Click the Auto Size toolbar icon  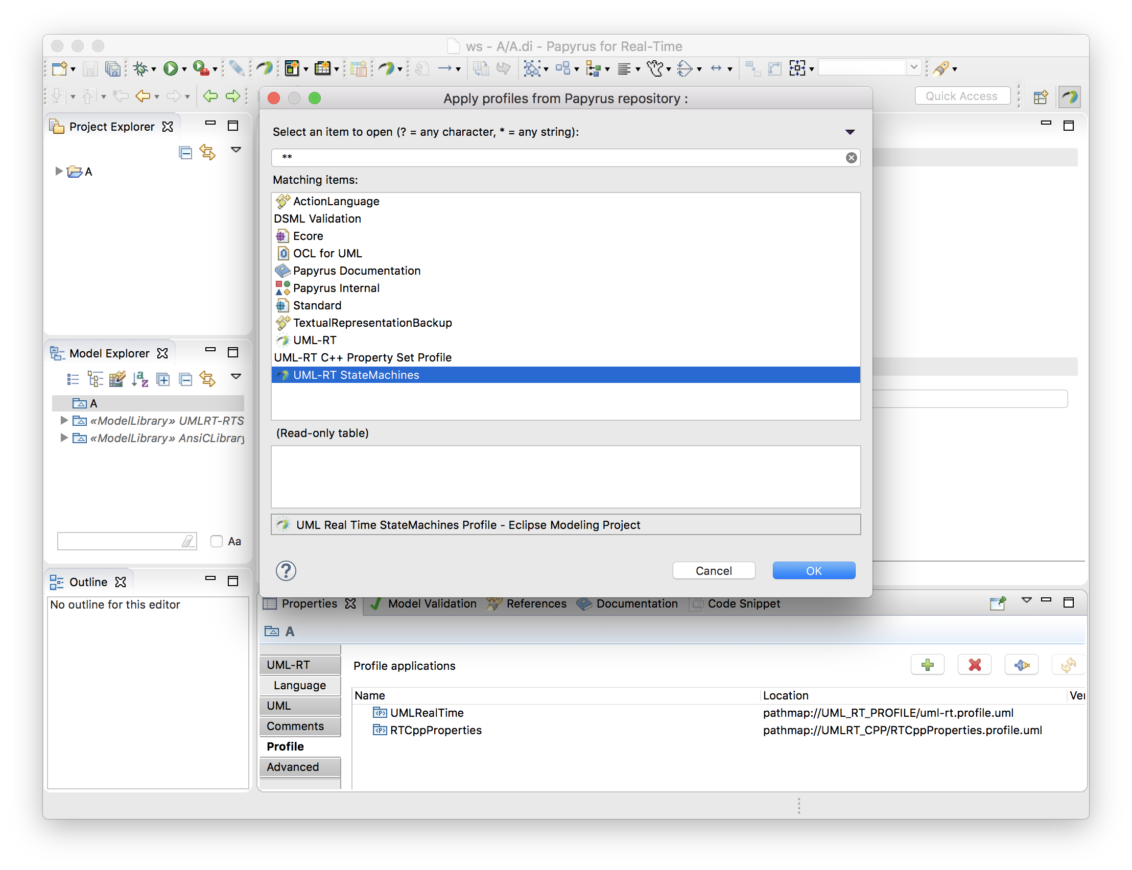(797, 68)
